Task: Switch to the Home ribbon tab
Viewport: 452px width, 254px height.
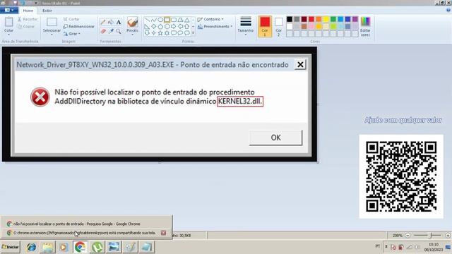Action: (28, 11)
